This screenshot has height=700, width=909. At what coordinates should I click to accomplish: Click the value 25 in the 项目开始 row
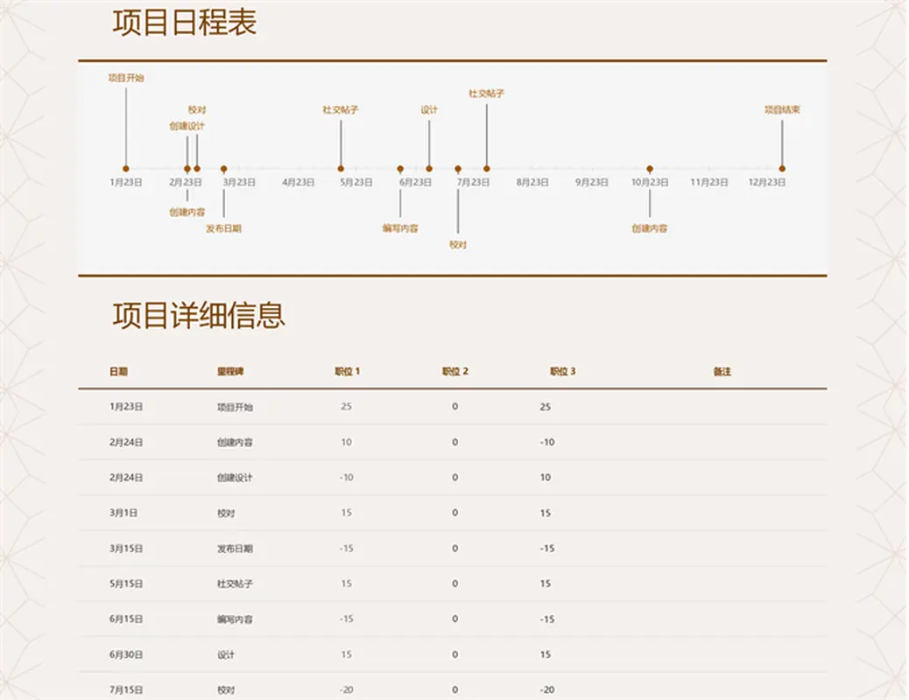coord(348,406)
